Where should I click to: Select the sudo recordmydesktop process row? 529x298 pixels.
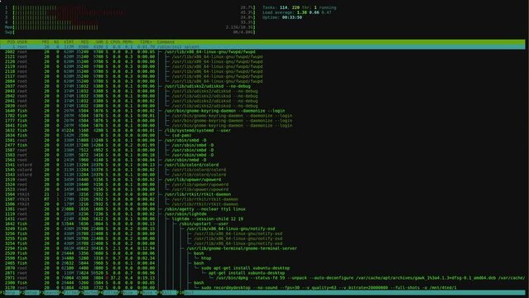(262, 287)
